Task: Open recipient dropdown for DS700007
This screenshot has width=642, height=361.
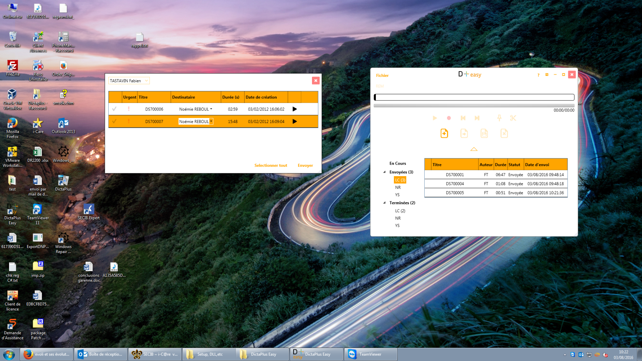Action: [211, 122]
